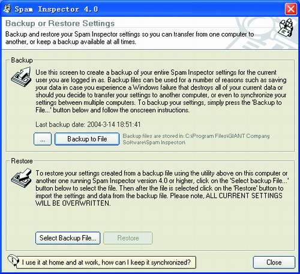
Task: Click the Restore tray arrow icon
Action: (x=22, y=178)
